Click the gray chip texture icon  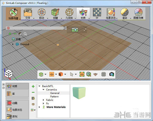pos(103,74)
